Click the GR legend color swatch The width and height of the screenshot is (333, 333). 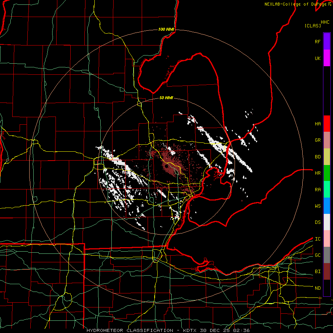(327, 140)
